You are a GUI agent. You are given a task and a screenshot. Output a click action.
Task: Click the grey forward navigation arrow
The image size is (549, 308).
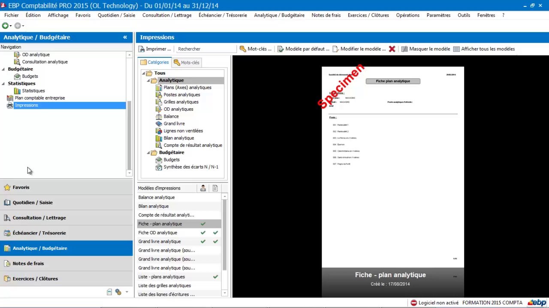click(18, 26)
